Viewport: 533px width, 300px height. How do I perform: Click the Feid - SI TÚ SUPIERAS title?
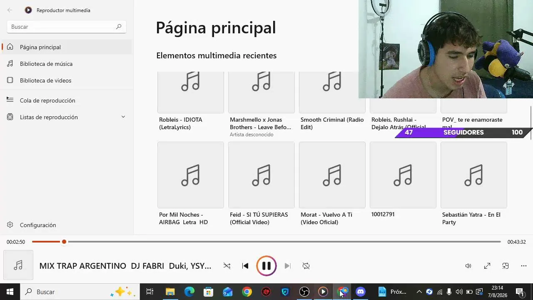click(259, 218)
